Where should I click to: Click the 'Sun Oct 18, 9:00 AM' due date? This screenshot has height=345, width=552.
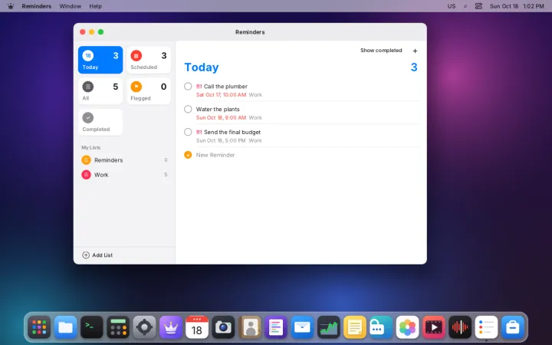(221, 117)
